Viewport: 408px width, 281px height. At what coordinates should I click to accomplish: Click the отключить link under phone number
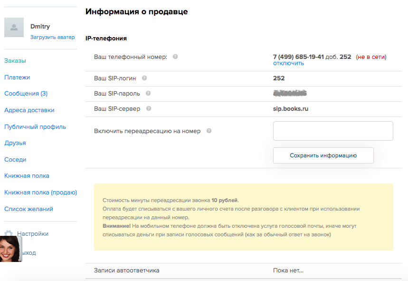pos(288,63)
